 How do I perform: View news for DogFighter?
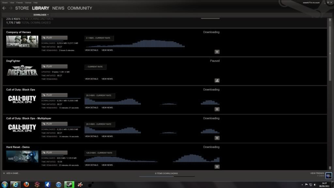point(107,79)
